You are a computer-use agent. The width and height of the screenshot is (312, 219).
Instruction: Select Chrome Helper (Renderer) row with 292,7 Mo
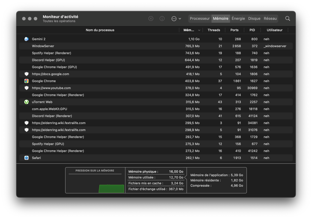[156, 137]
